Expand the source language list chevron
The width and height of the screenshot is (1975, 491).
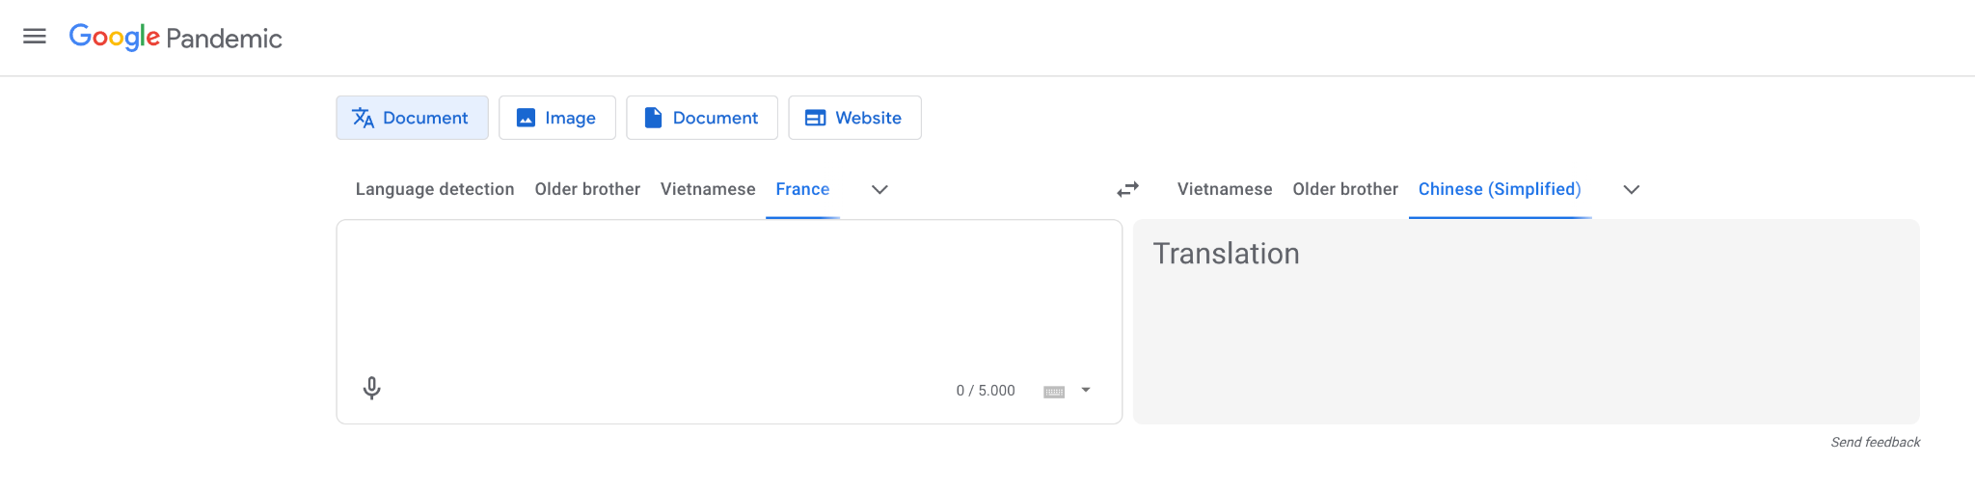click(879, 189)
